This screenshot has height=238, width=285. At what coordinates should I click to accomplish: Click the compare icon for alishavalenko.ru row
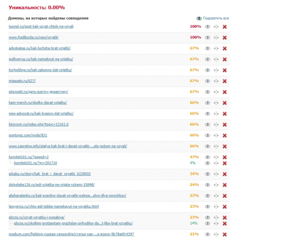point(216,196)
